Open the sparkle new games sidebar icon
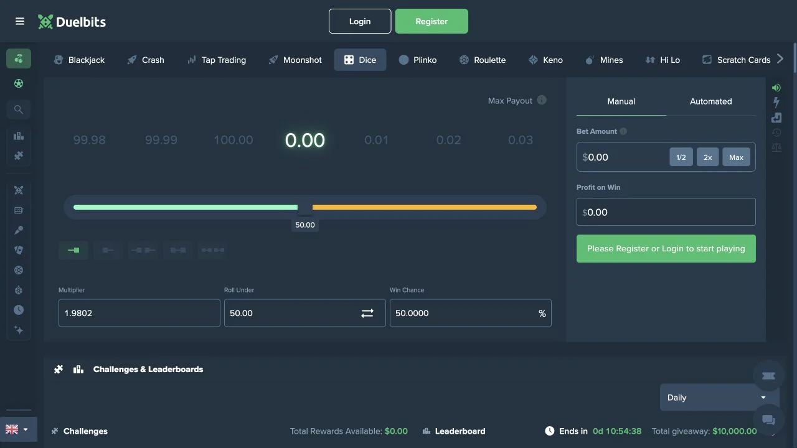Viewport: 797px width, 448px height. click(19, 330)
